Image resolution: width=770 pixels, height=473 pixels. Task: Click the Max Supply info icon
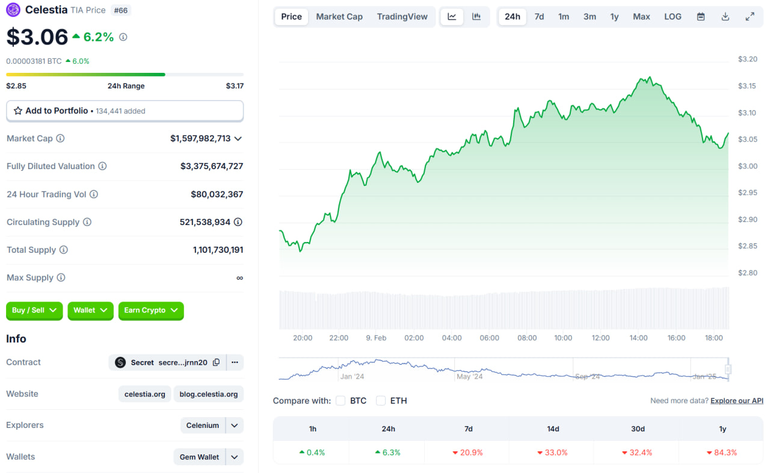click(61, 277)
